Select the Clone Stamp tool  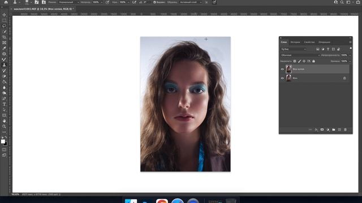coord(4,65)
